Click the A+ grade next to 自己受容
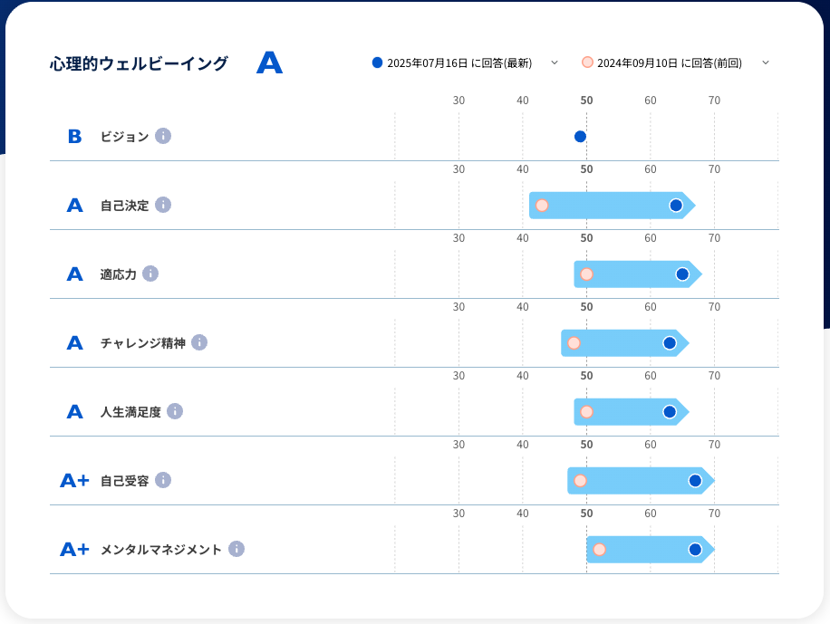Viewport: 830px width, 624px height. [x=74, y=480]
